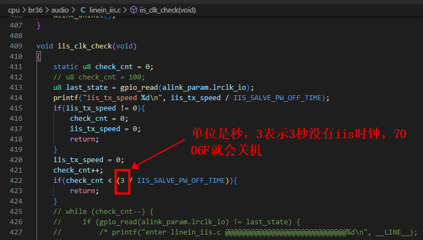Click 'iis_tx_speed = 0;' on line 417
This screenshot has width=423, height=240.
point(105,129)
